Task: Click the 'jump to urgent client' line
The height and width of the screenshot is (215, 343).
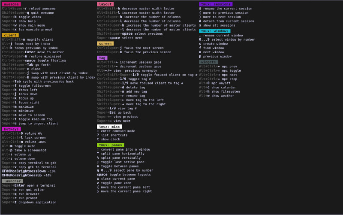Action: coord(30,123)
